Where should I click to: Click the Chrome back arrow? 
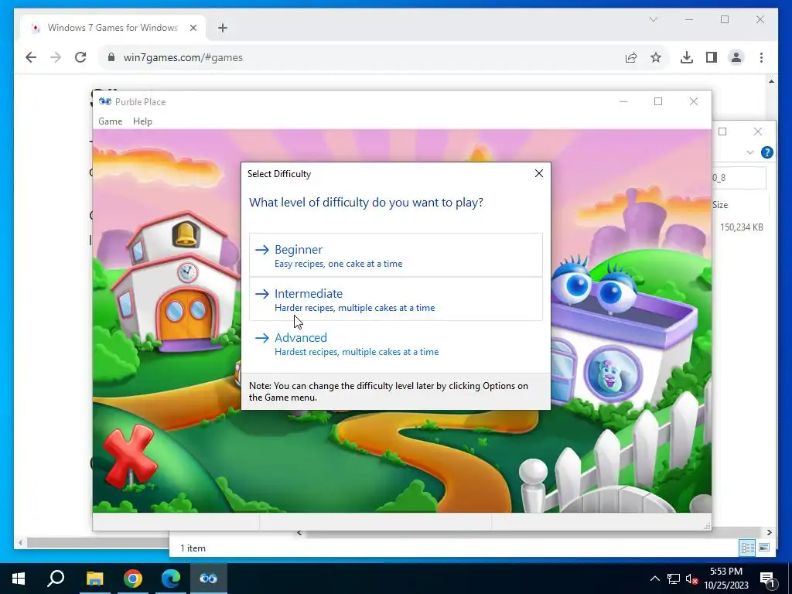click(31, 57)
